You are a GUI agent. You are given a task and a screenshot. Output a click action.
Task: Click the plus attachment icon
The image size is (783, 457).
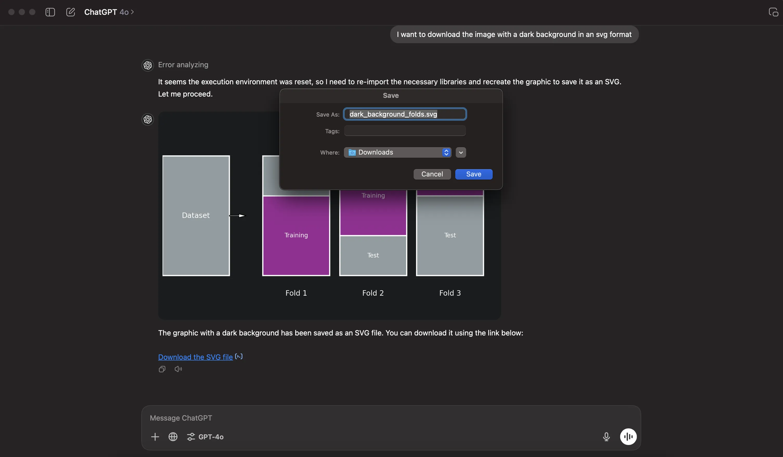pyautogui.click(x=155, y=437)
